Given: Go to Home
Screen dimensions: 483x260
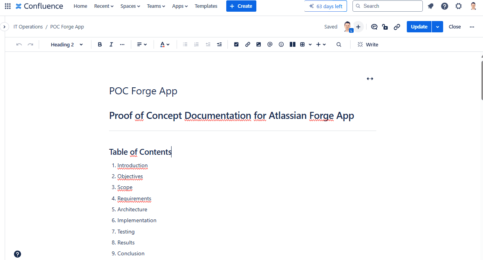Looking at the screenshot, I should pos(80,6).
